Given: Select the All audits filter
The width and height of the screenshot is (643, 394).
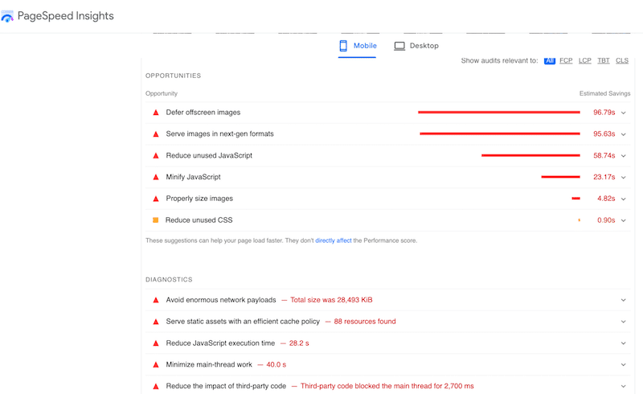Looking at the screenshot, I should pyautogui.click(x=550, y=60).
